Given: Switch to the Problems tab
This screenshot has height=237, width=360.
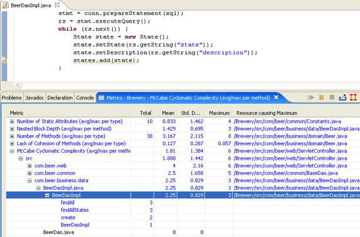Looking at the screenshot, I should [x=12, y=97].
